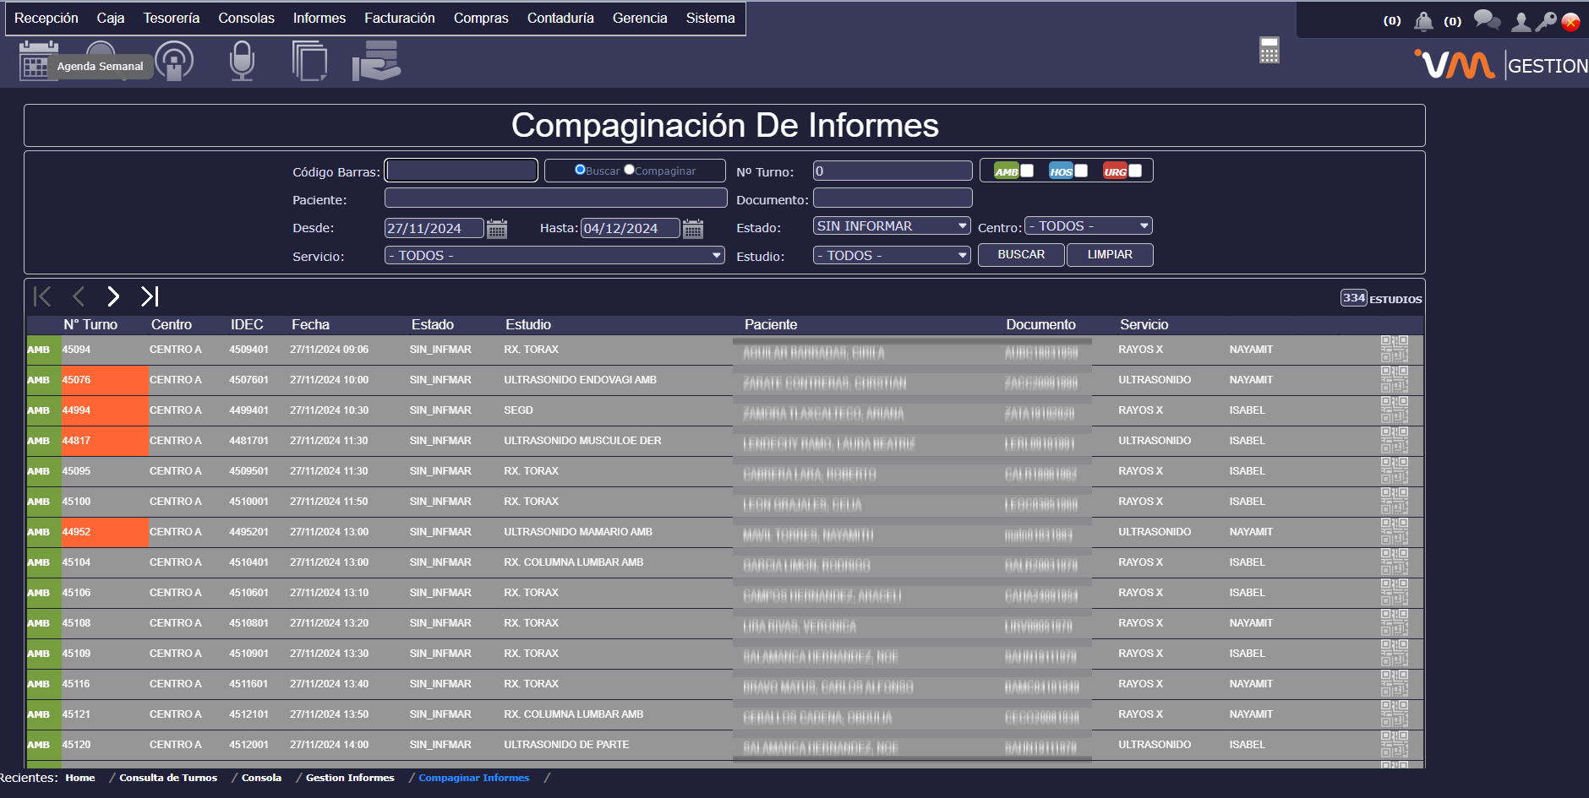
Task: Open the Facturación menu
Action: pos(400,18)
